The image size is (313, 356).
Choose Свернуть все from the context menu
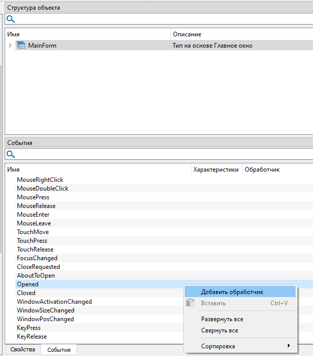[219, 330]
